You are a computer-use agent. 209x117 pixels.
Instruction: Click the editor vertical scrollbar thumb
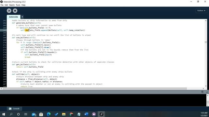(x=206, y=42)
